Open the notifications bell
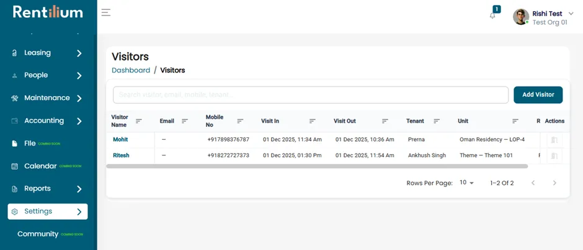Image resolution: width=583 pixels, height=250 pixels. pos(492,15)
